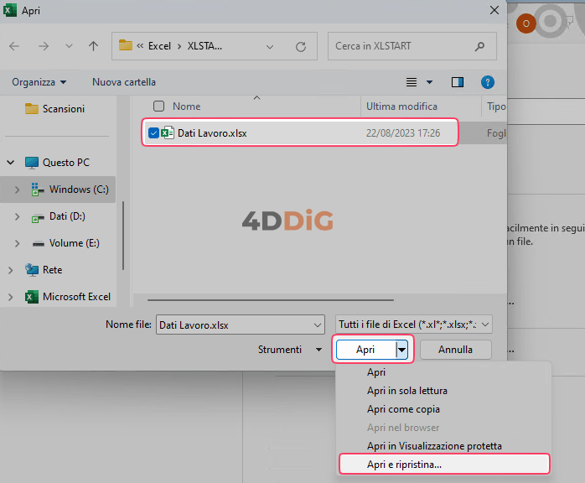Toggle the select-all checkbox beside Nome
Screen dimensions: 585x483
pyautogui.click(x=159, y=106)
